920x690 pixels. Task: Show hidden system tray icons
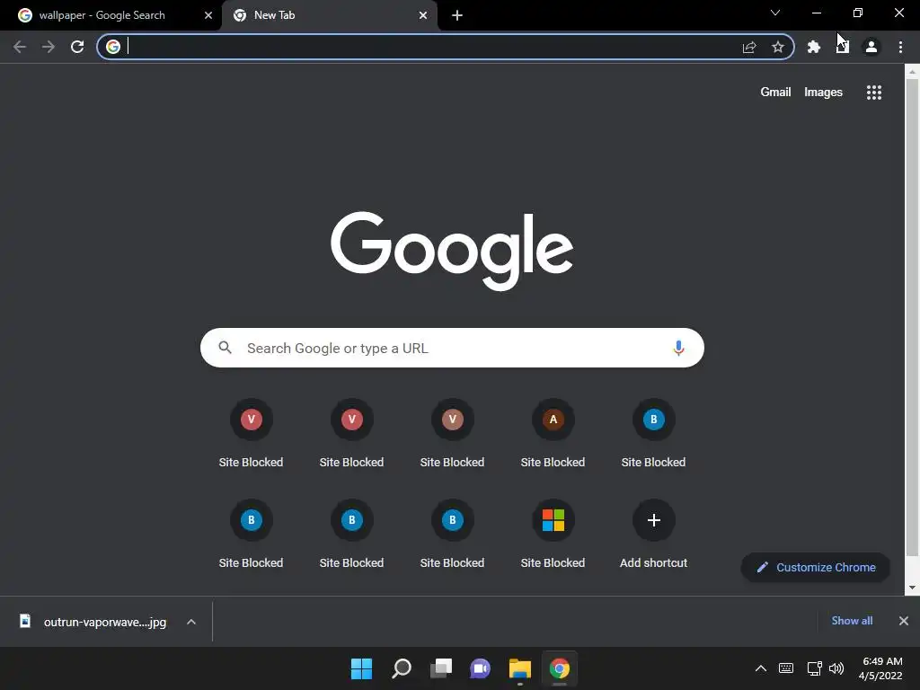[760, 668]
